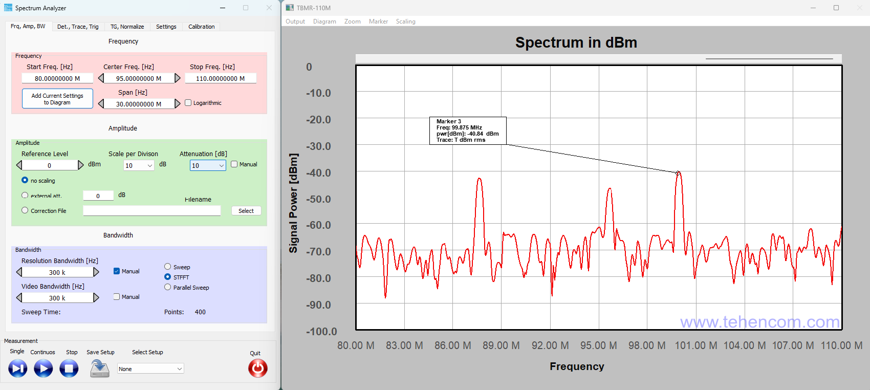The height and width of the screenshot is (390, 870).
Task: Click the correction Filename text field
Action: click(152, 210)
